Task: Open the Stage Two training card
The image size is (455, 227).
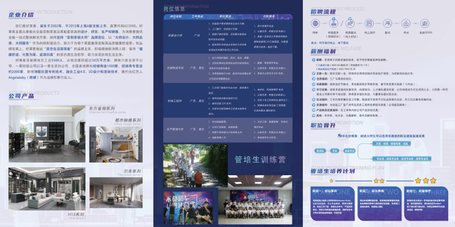Action: pyautogui.click(x=380, y=204)
